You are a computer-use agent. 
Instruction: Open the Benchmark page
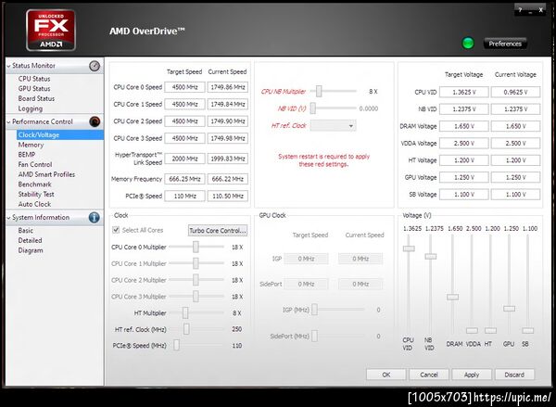pyautogui.click(x=35, y=184)
